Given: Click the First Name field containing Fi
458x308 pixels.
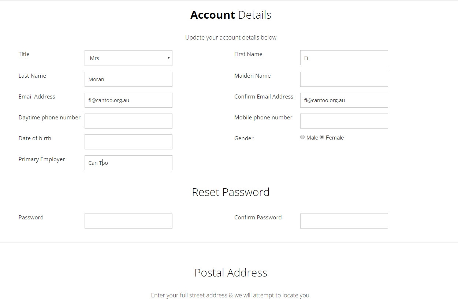Looking at the screenshot, I should (344, 57).
